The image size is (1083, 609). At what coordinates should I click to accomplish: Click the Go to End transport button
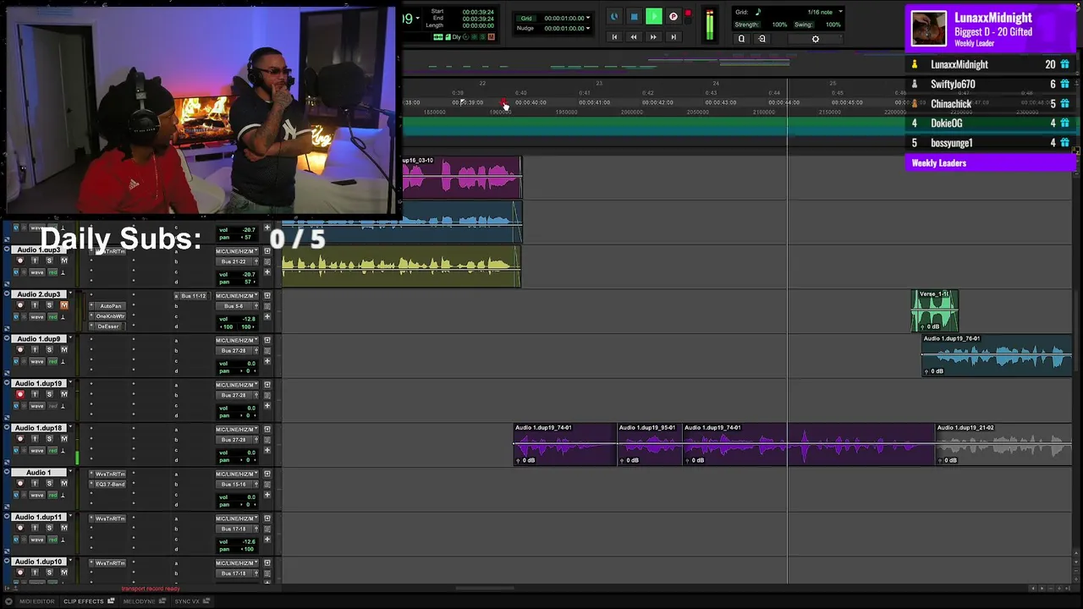tap(673, 36)
